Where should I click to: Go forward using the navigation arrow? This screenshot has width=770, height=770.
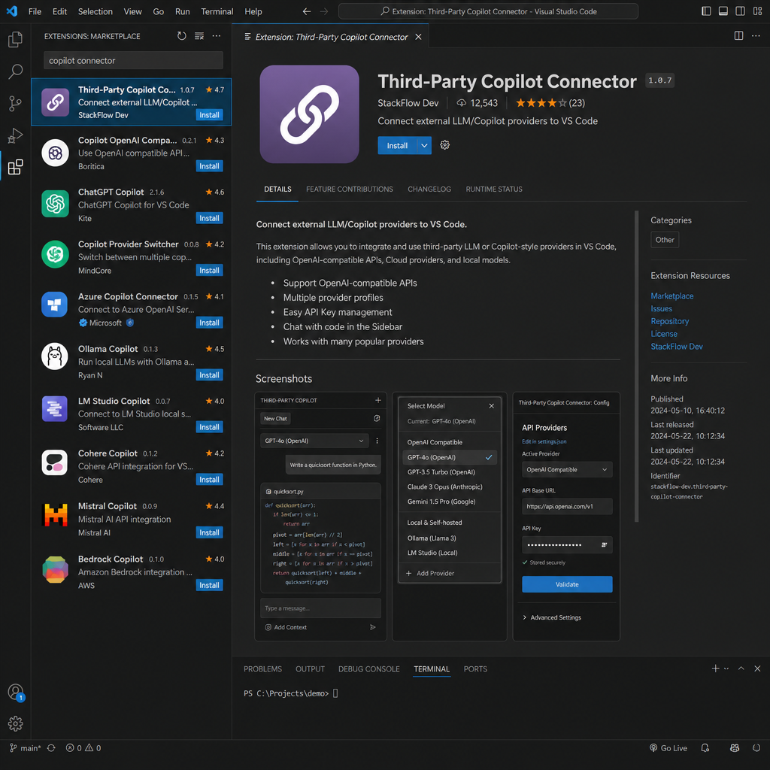[x=323, y=11]
